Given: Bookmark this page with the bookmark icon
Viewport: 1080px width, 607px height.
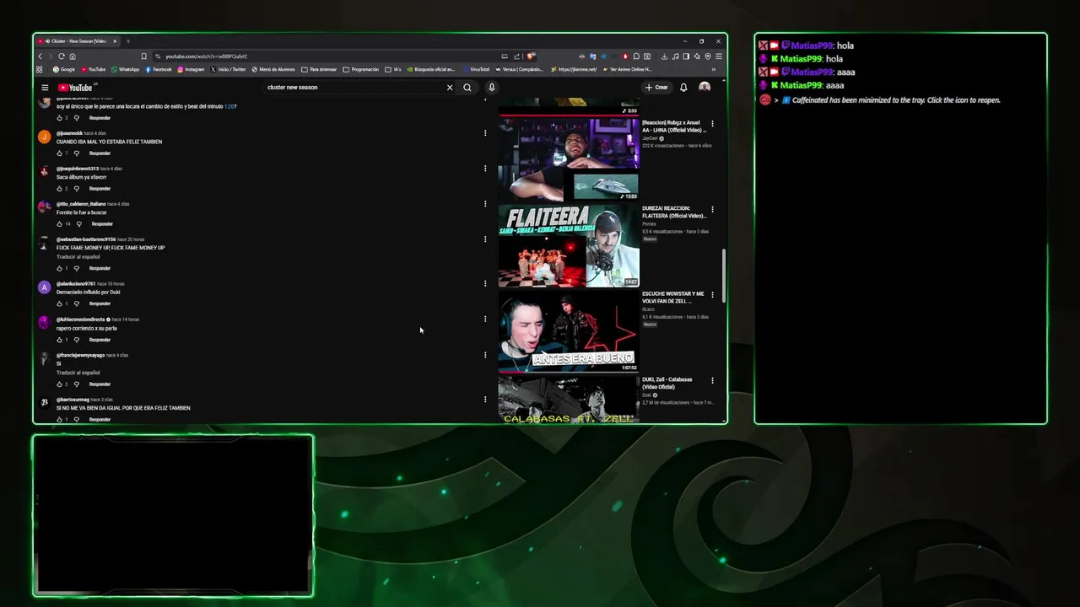Looking at the screenshot, I should pos(143,56).
